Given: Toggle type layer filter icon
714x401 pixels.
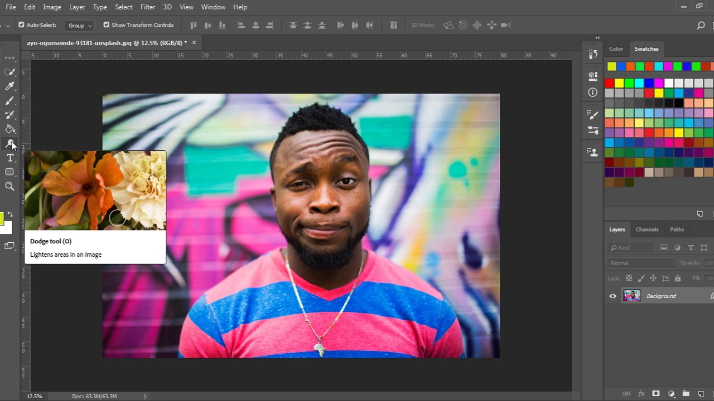Looking at the screenshot, I should tap(691, 247).
